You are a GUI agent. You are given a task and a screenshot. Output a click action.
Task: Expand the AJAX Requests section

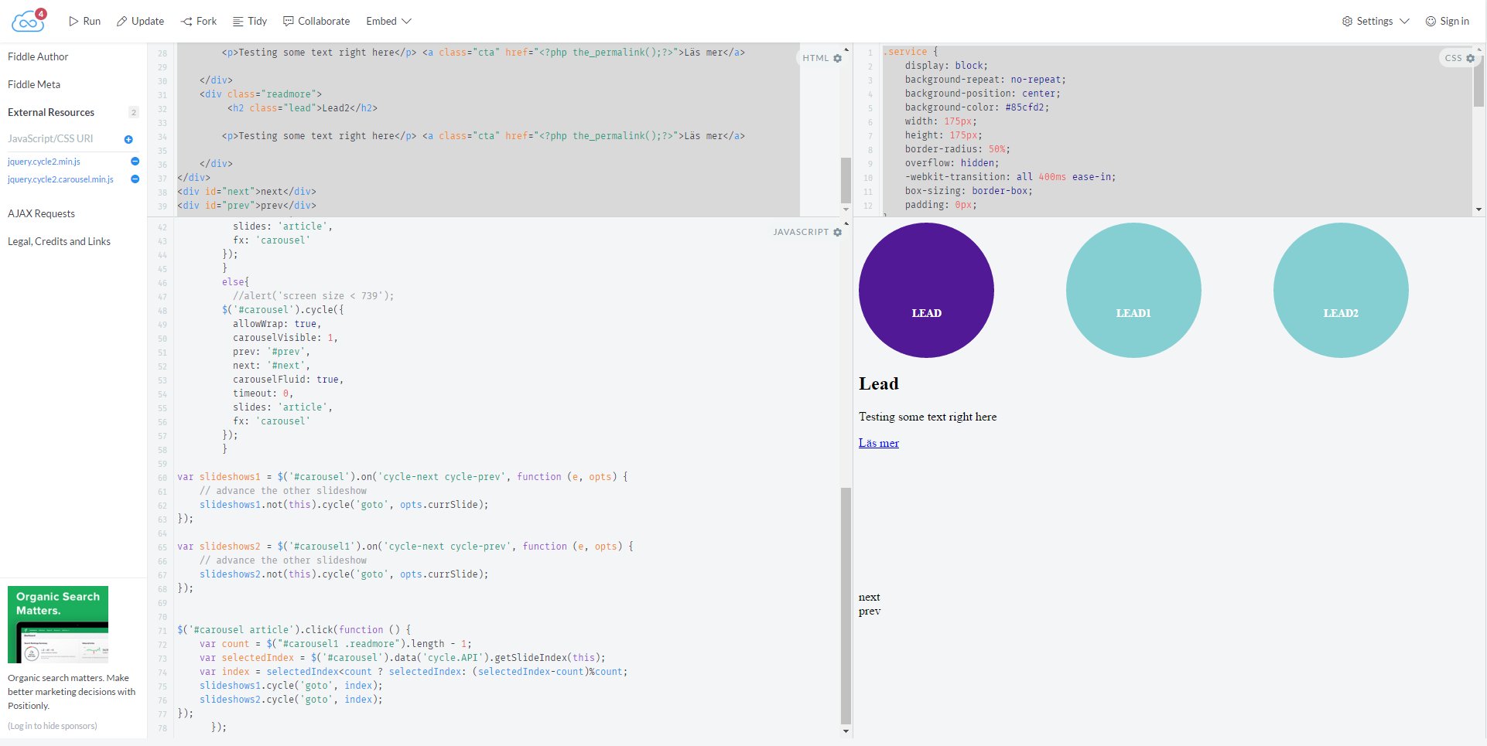pyautogui.click(x=41, y=213)
